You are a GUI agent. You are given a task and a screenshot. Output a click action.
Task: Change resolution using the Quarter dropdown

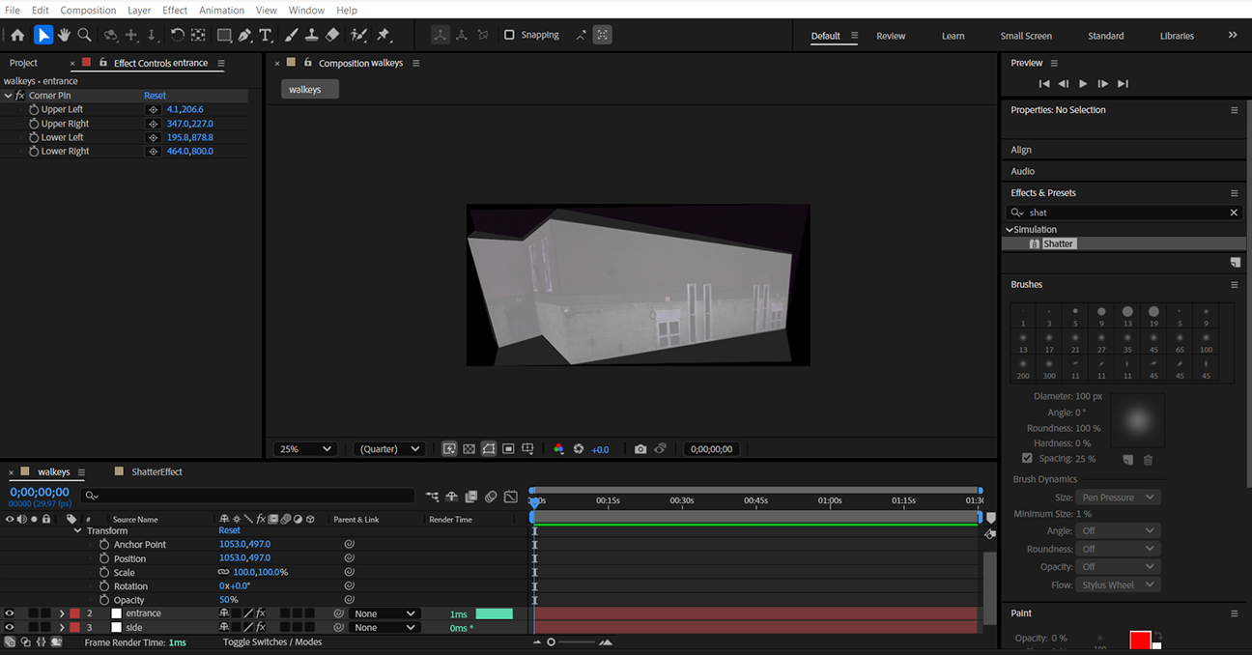(388, 448)
